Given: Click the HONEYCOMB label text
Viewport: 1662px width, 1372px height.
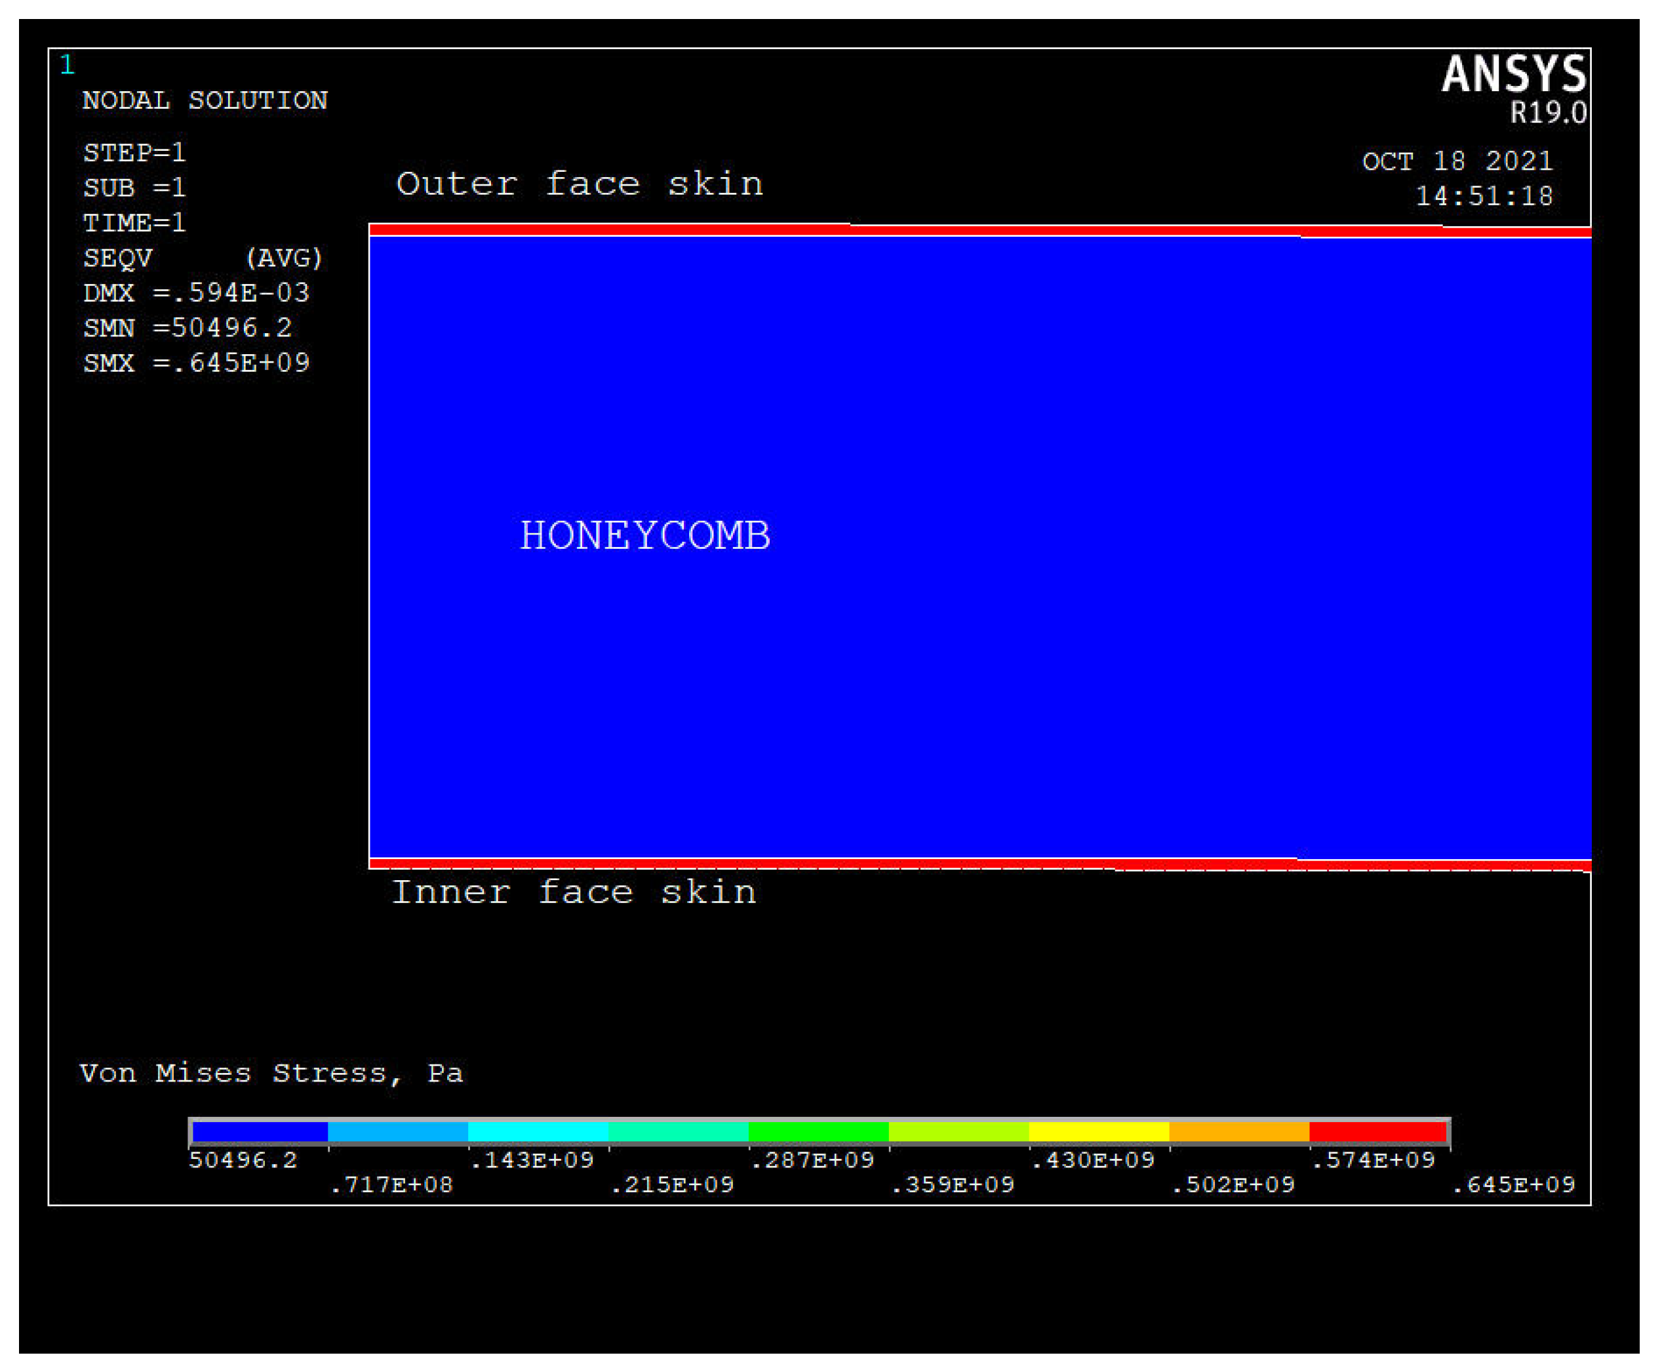Looking at the screenshot, I should coord(644,536).
